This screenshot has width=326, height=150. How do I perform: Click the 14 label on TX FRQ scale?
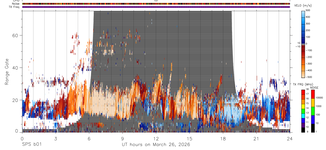[x=307, y=108]
